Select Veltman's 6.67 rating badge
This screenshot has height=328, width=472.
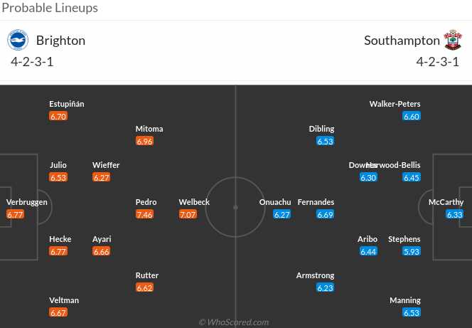58,312
